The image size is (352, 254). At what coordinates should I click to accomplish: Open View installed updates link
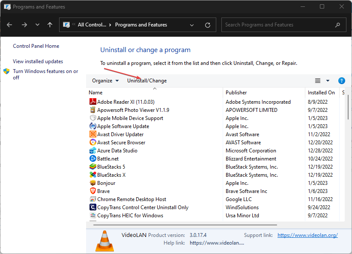[x=38, y=61]
